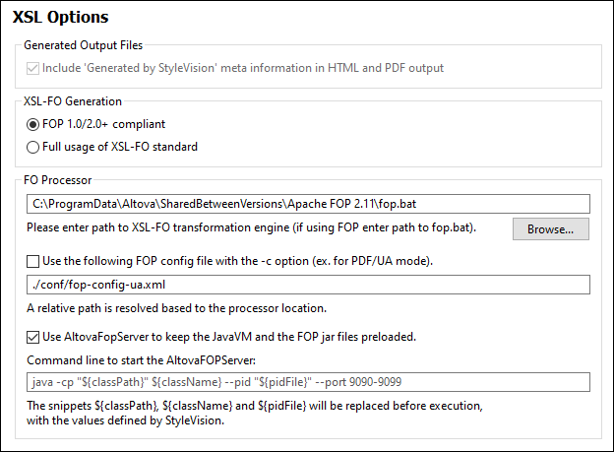Click the 'Use AltovaFopServer to keep the JavaVM' label text
This screenshot has width=614, height=452.
pyautogui.click(x=229, y=337)
